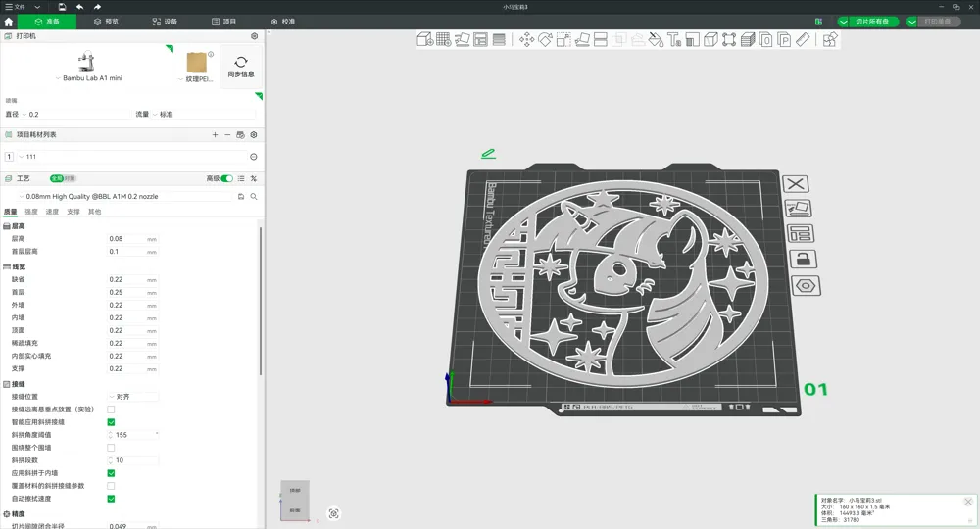The height and width of the screenshot is (529, 980).
Task: Switch to the 预览 preview tab
Action: tap(106, 22)
